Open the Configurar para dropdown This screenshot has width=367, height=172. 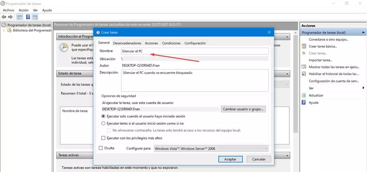[211, 148]
